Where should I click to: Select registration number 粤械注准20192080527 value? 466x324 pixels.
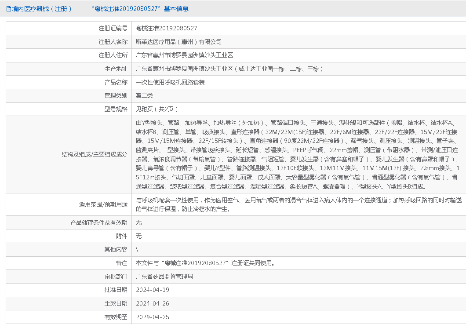(166, 28)
